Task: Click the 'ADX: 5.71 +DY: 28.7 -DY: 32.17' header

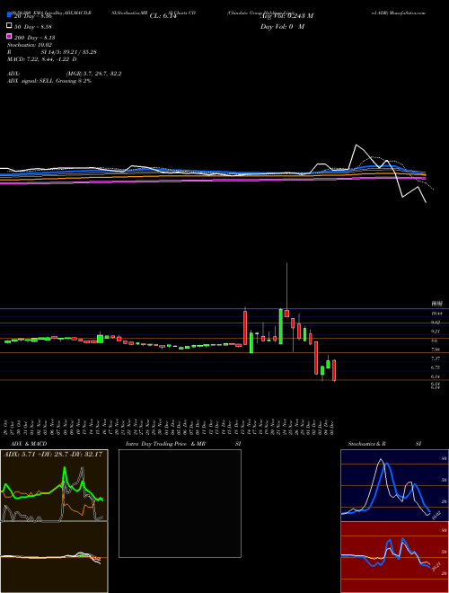Action: click(53, 454)
